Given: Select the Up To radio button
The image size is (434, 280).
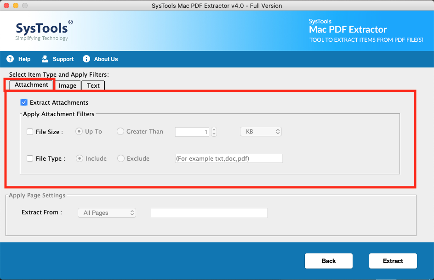Looking at the screenshot, I should click(x=79, y=132).
